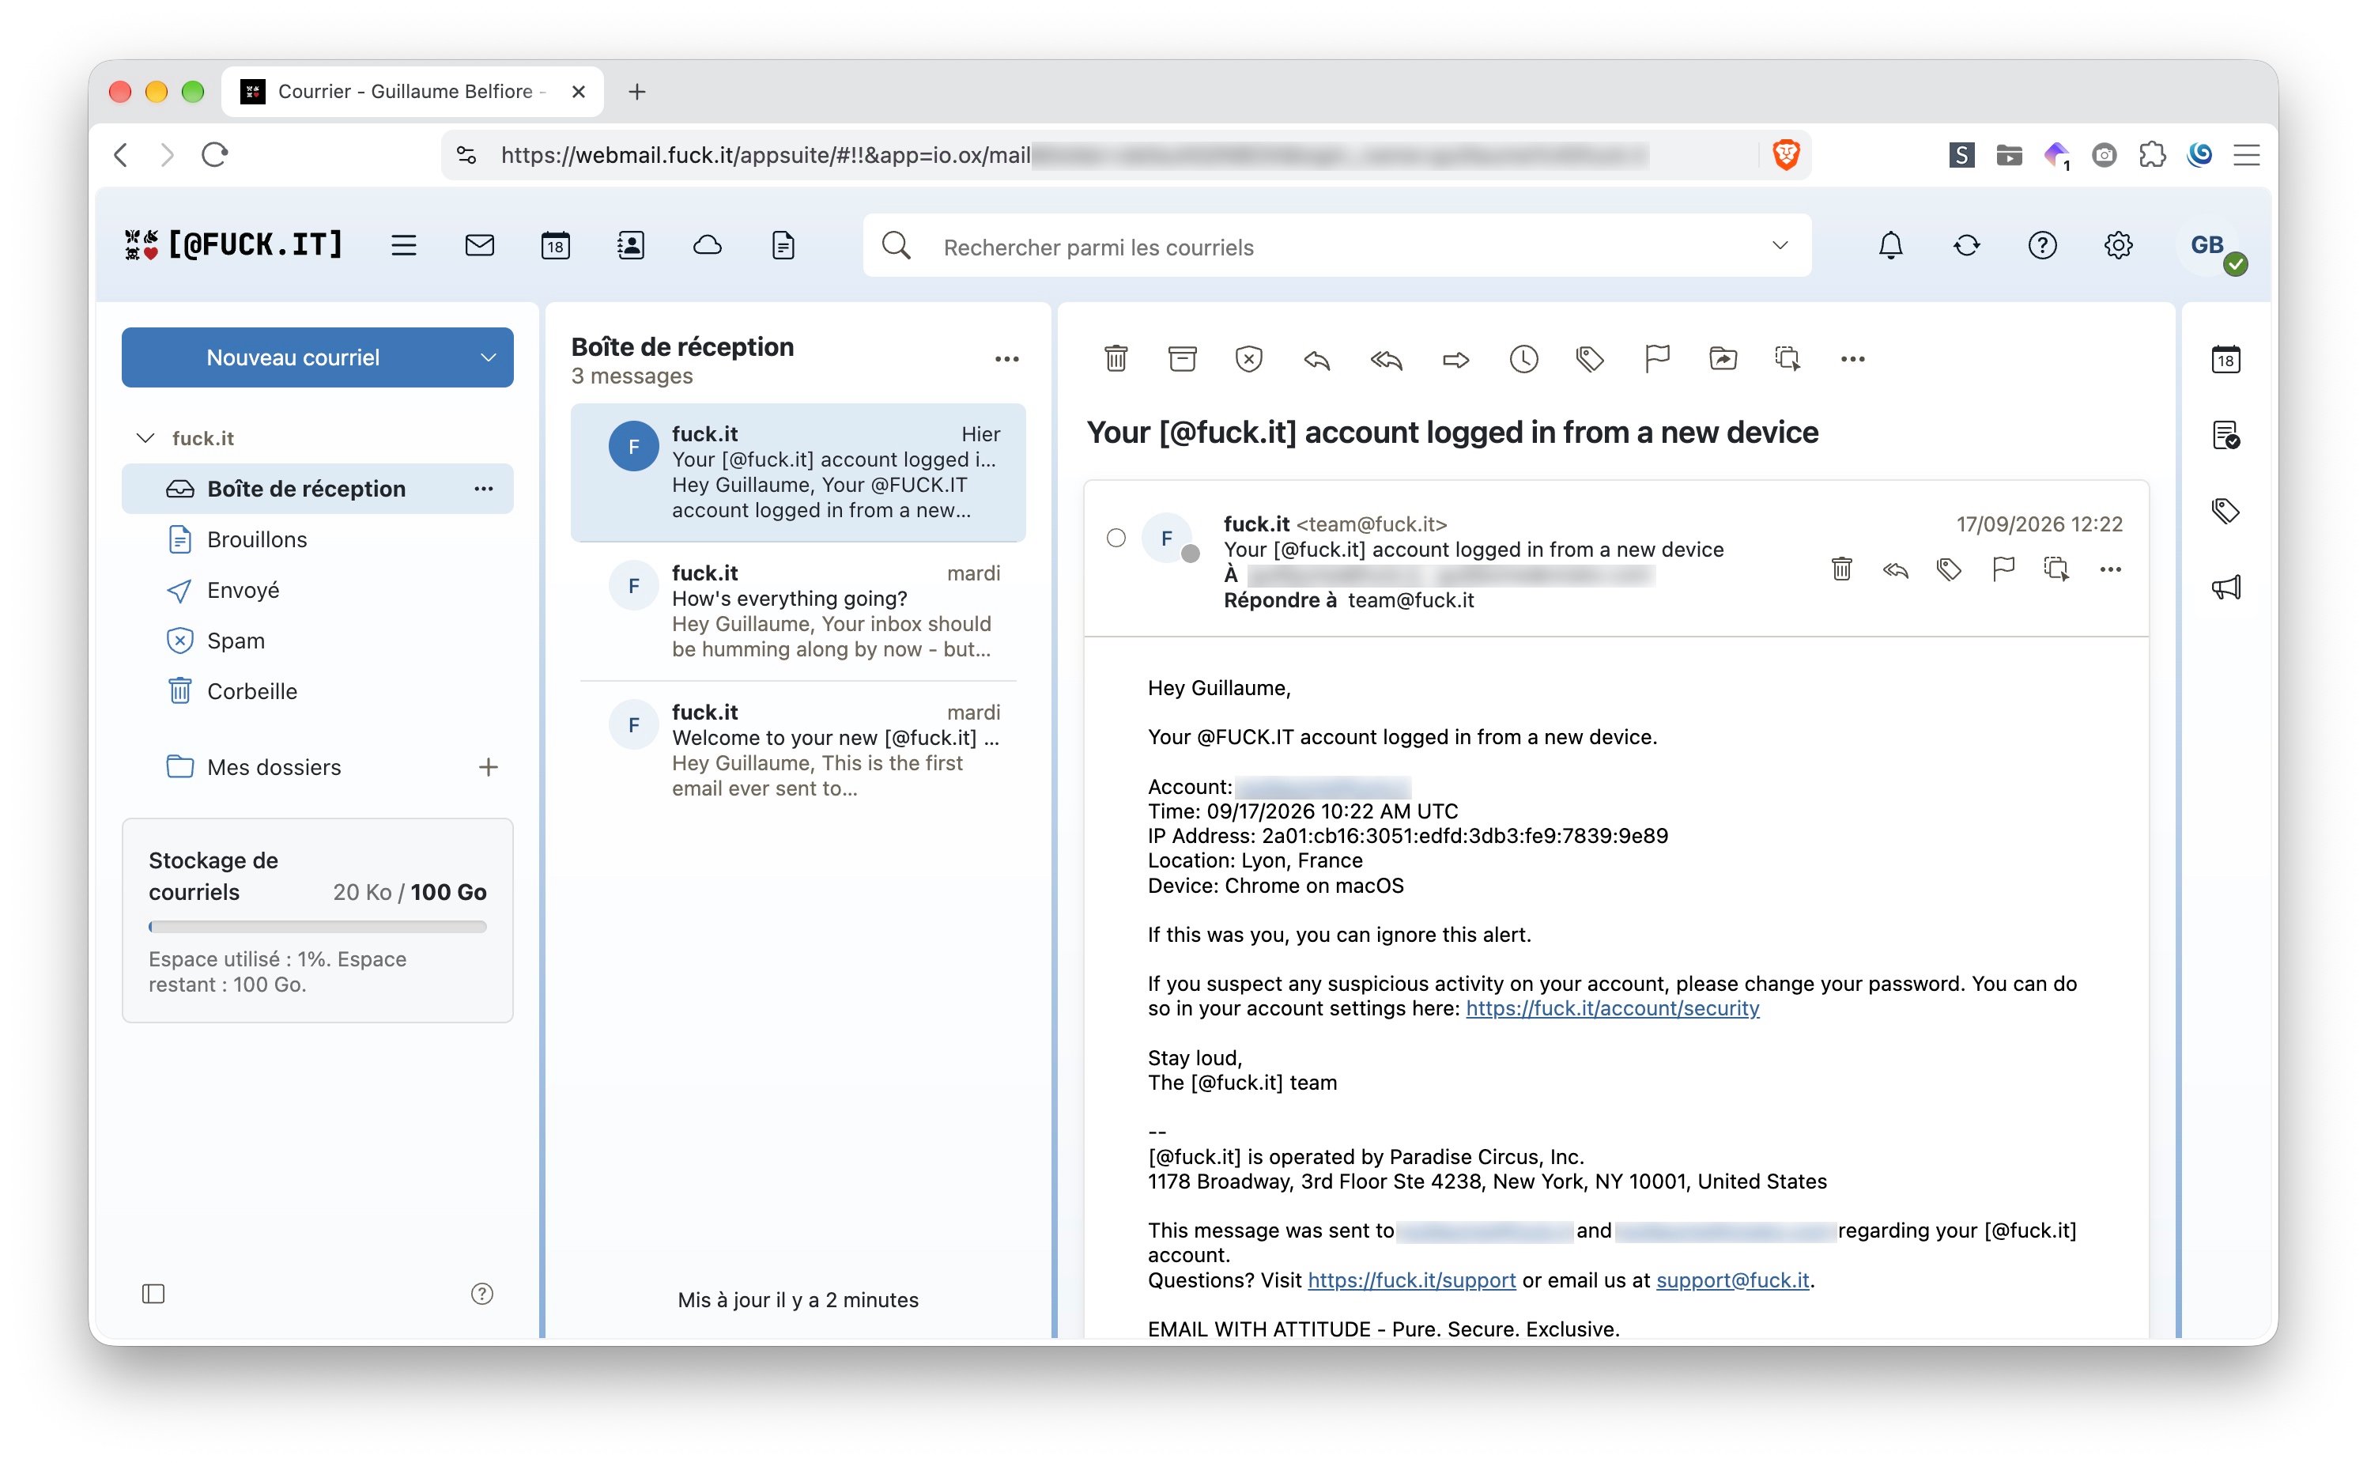
Task: Open the Calendar app icon in top bar
Action: [555, 246]
